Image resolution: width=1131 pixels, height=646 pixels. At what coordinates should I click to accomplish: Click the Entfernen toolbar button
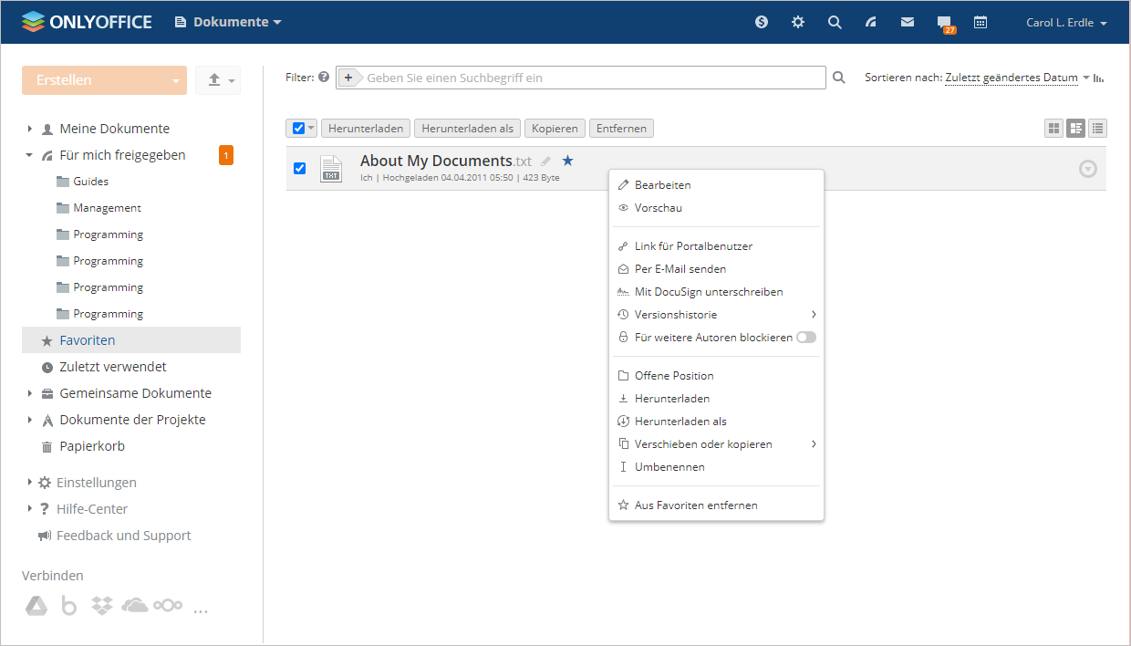point(622,129)
